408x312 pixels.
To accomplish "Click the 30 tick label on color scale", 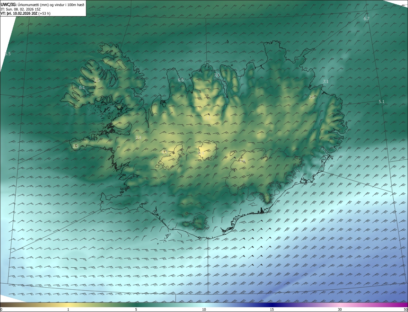I will pos(340,309).
